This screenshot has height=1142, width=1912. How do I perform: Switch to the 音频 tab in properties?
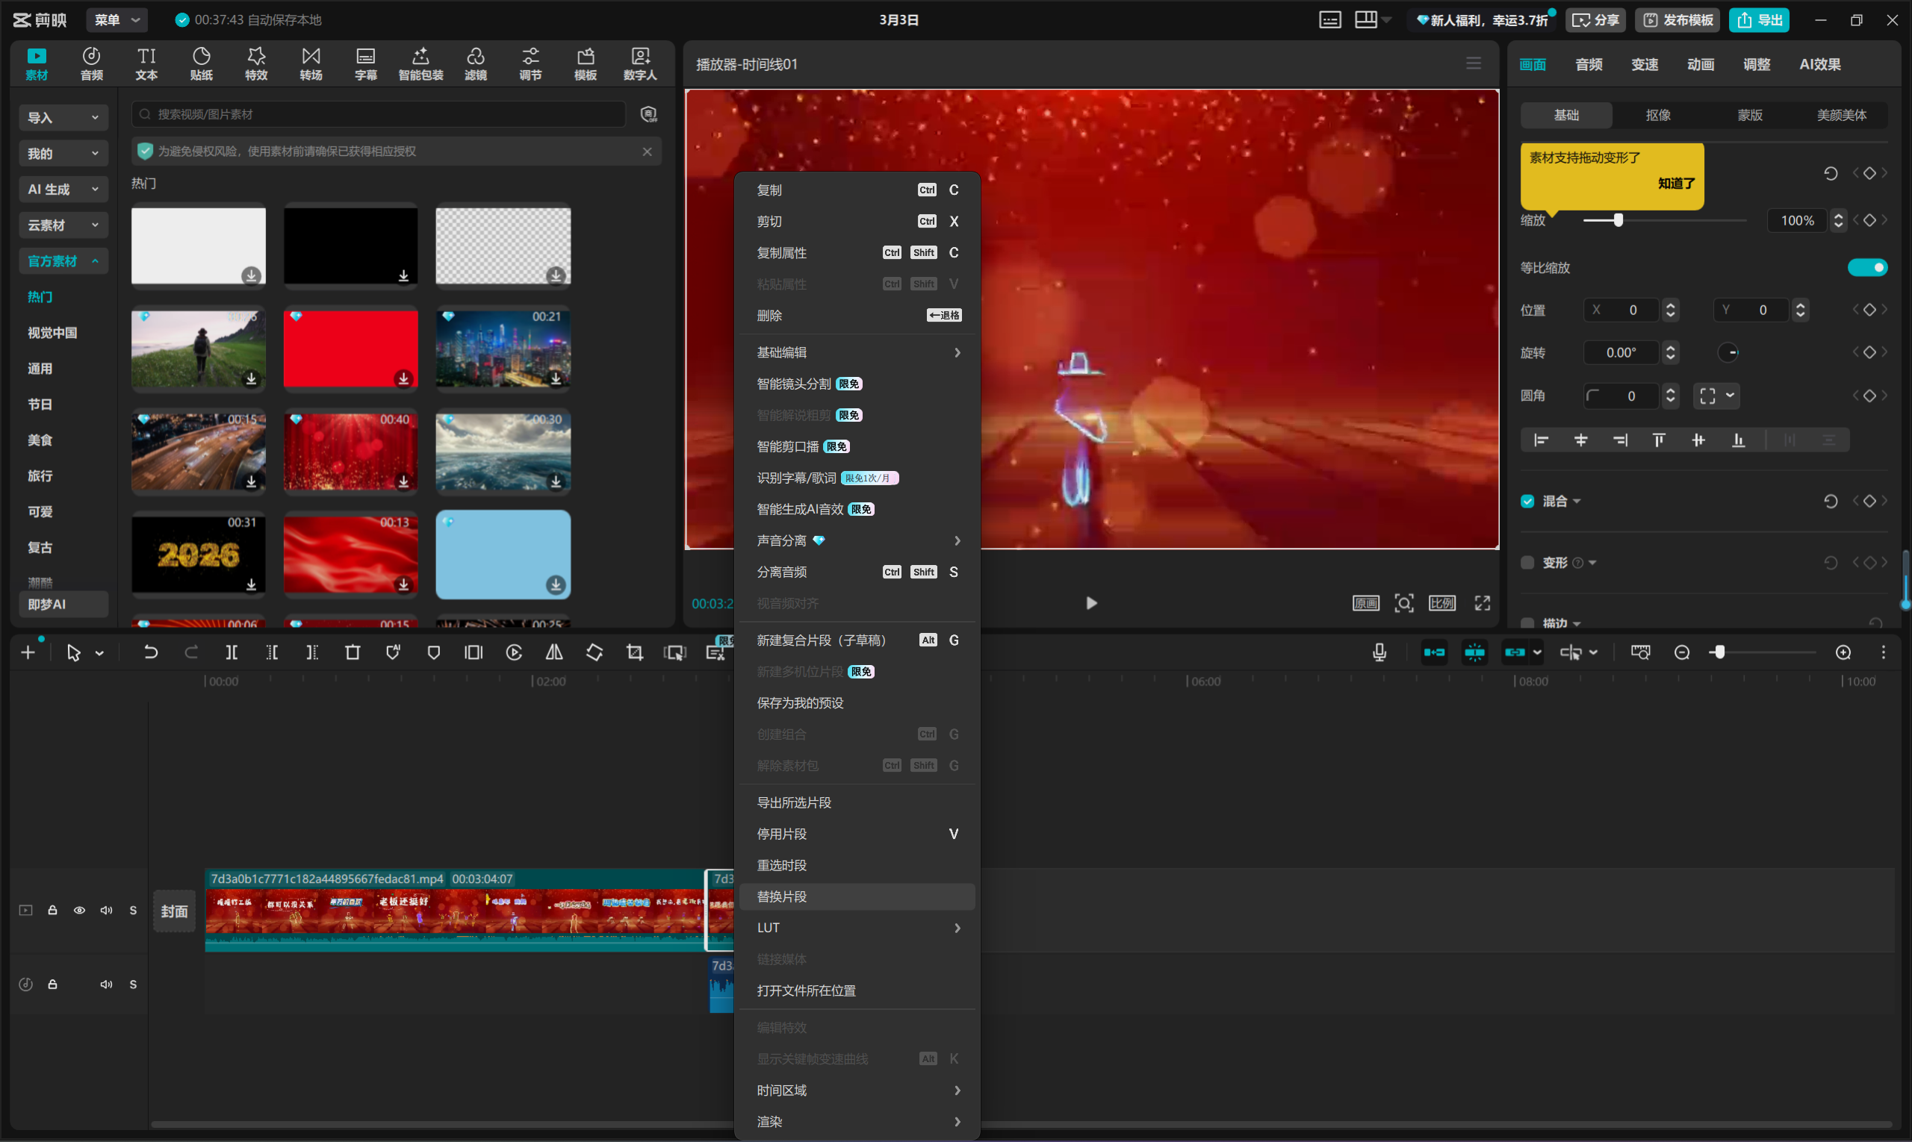(x=1589, y=65)
